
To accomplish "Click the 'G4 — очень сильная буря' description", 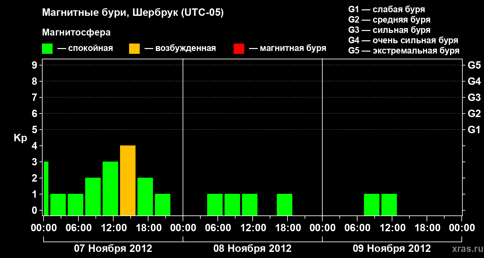I will click(x=403, y=40).
